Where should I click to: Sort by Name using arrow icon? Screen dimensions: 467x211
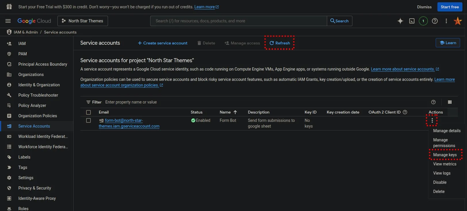coord(235,112)
